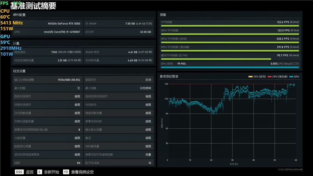313x176 pixels.
Task: Click the blue GPU legend marker
Action: pyautogui.click(x=291, y=77)
